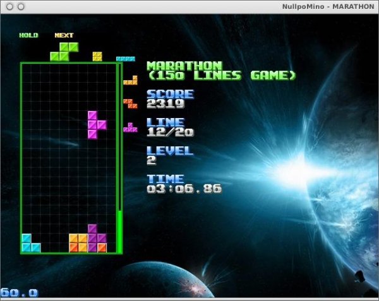Click the falling magenta T piece in the playfield
Screen dimensions: 379x301
[x=97, y=125]
